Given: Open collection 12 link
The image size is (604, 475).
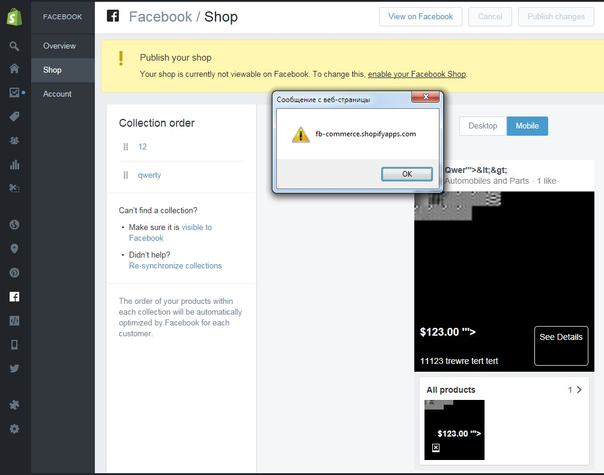Looking at the screenshot, I should point(142,147).
